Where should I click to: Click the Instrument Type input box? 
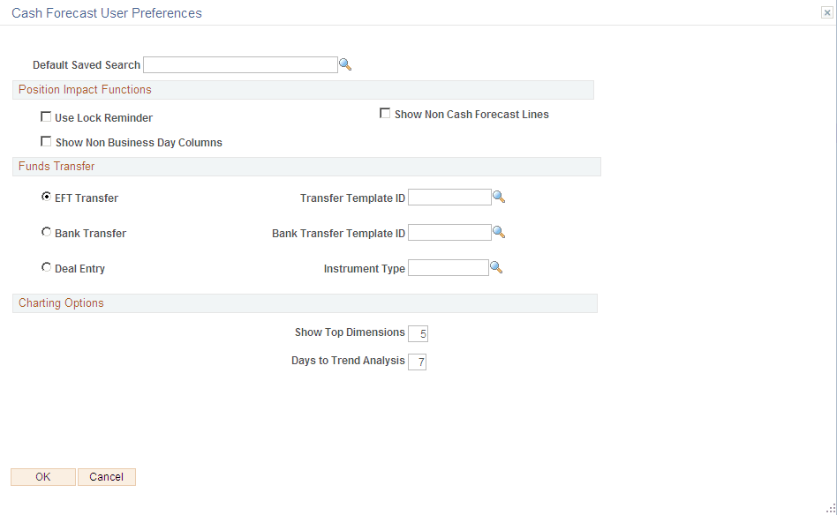(x=448, y=266)
